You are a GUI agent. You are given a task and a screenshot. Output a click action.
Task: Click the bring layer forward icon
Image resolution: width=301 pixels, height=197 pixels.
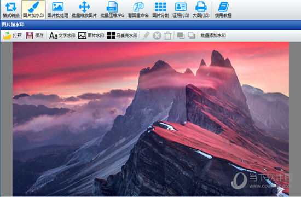pyautogui.click(x=181, y=36)
